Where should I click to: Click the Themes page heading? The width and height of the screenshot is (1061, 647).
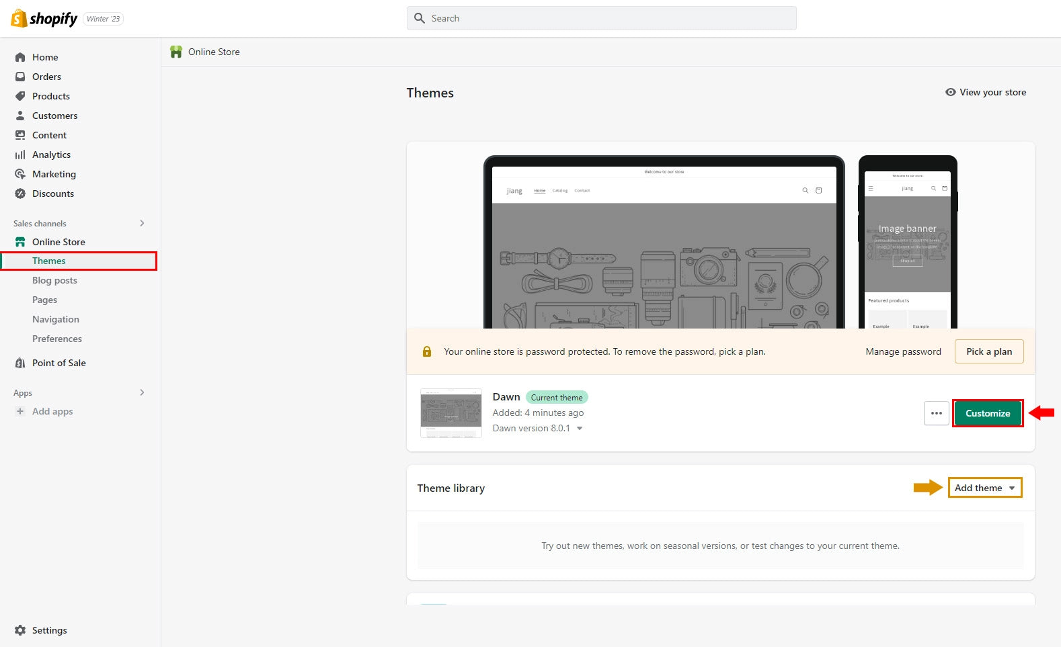click(430, 93)
